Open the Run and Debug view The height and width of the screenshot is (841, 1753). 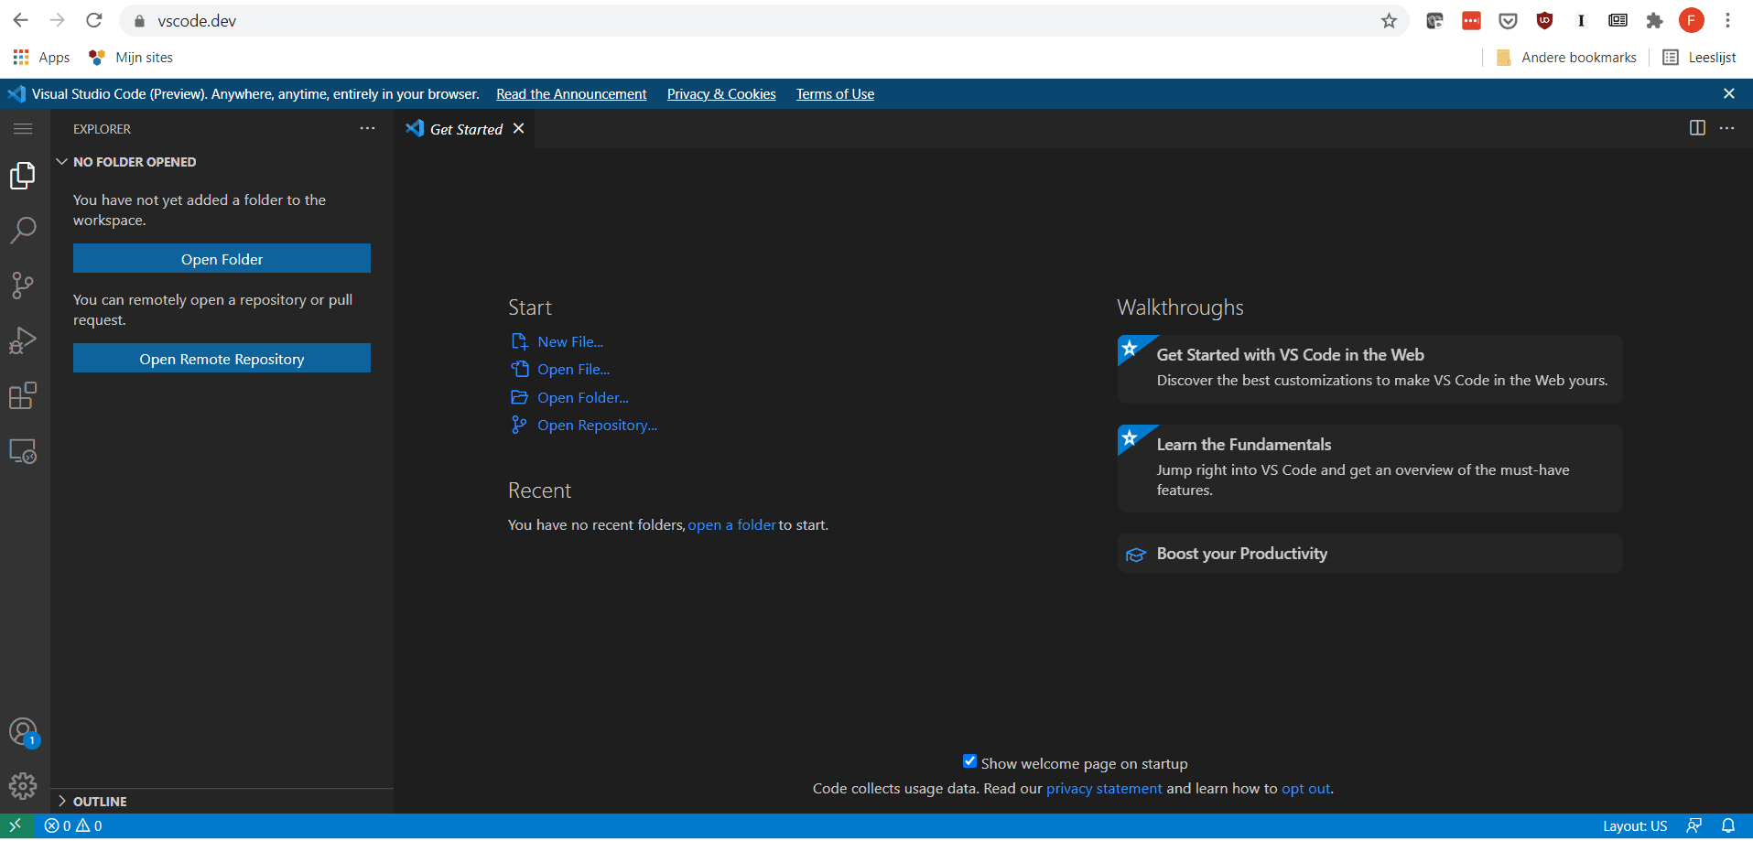(23, 340)
